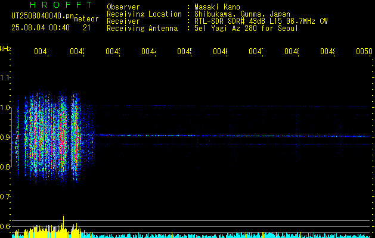Click the 0.7 kHz frequency axis label

(5, 197)
